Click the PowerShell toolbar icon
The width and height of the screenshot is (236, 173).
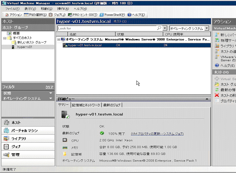(x=102, y=15)
